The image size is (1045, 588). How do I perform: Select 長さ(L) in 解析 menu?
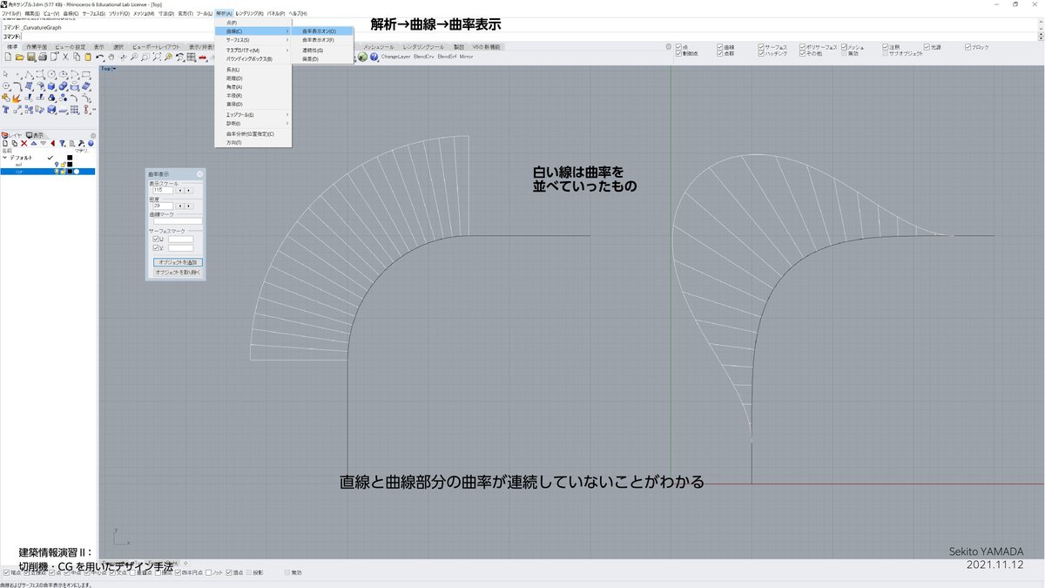253,69
